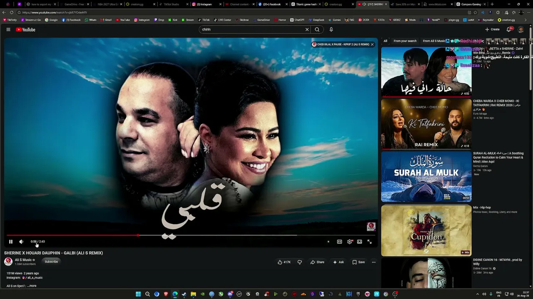Open the LIVE Center bookmark
Viewport: 533px width, 299px height.
pyautogui.click(x=222, y=20)
